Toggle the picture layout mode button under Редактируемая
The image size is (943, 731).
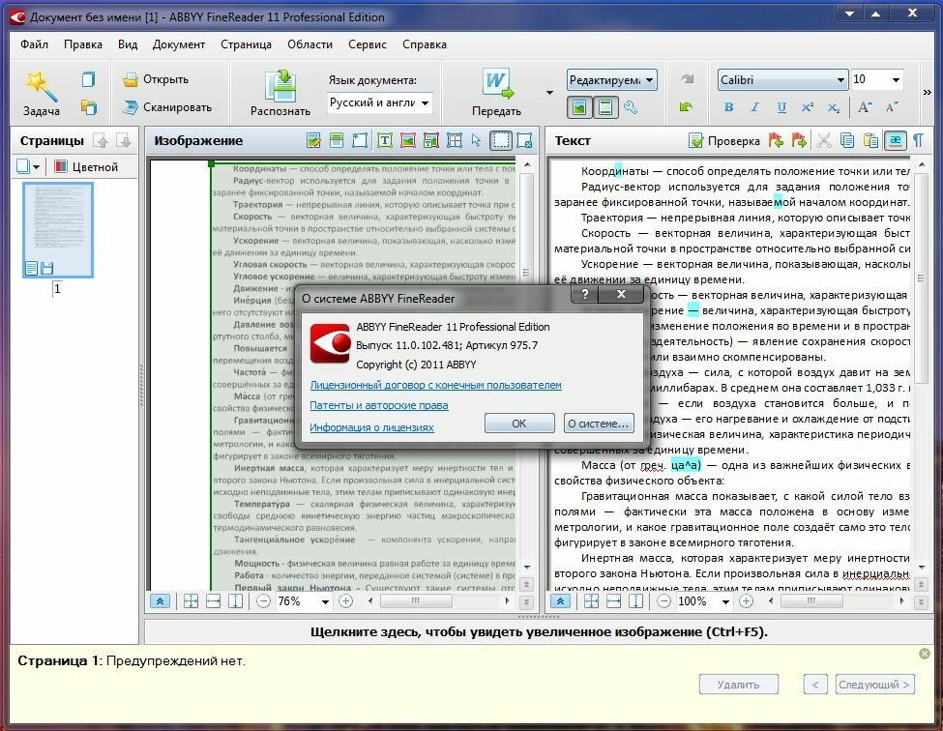(x=579, y=107)
